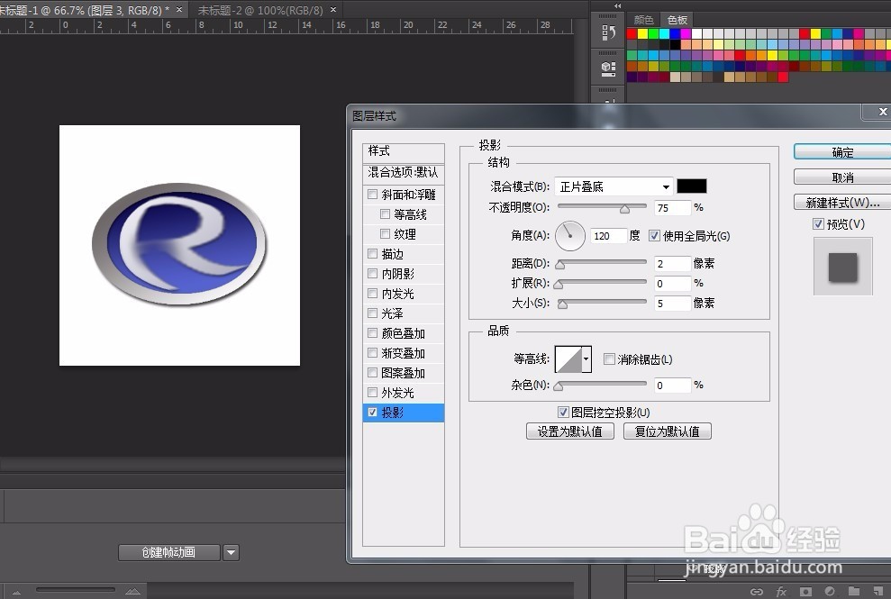Screen dimensions: 891x599
Task: Click the timeline zoom out mountain icon
Action: [16, 592]
